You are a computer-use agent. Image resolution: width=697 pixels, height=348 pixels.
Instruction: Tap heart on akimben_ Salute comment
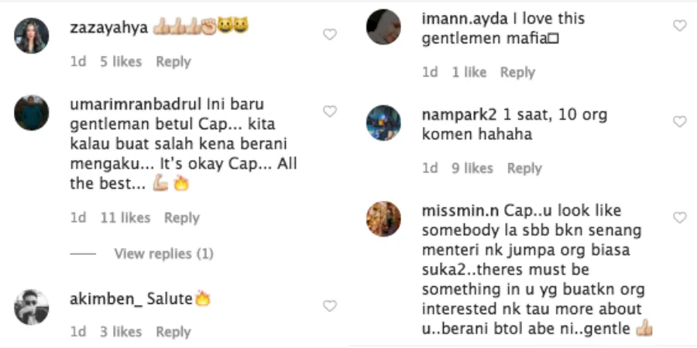coord(330,306)
